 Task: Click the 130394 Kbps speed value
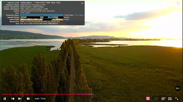pyautogui.click(x=69, y=15)
